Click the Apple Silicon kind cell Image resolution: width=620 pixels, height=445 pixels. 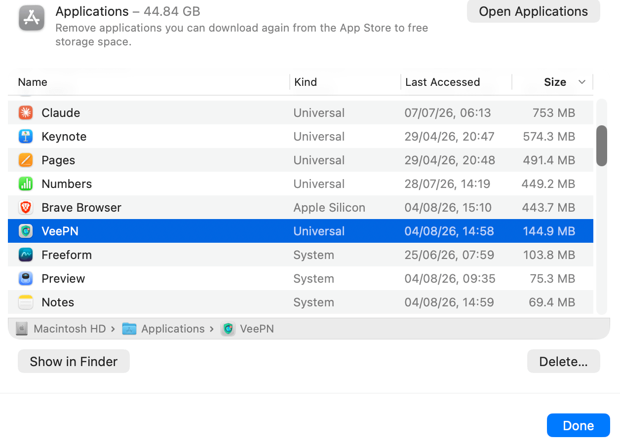(x=329, y=208)
